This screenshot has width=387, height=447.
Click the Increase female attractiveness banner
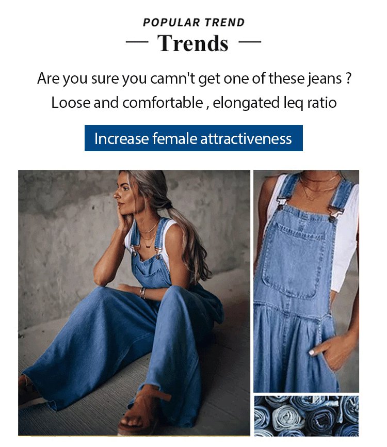[x=193, y=138]
